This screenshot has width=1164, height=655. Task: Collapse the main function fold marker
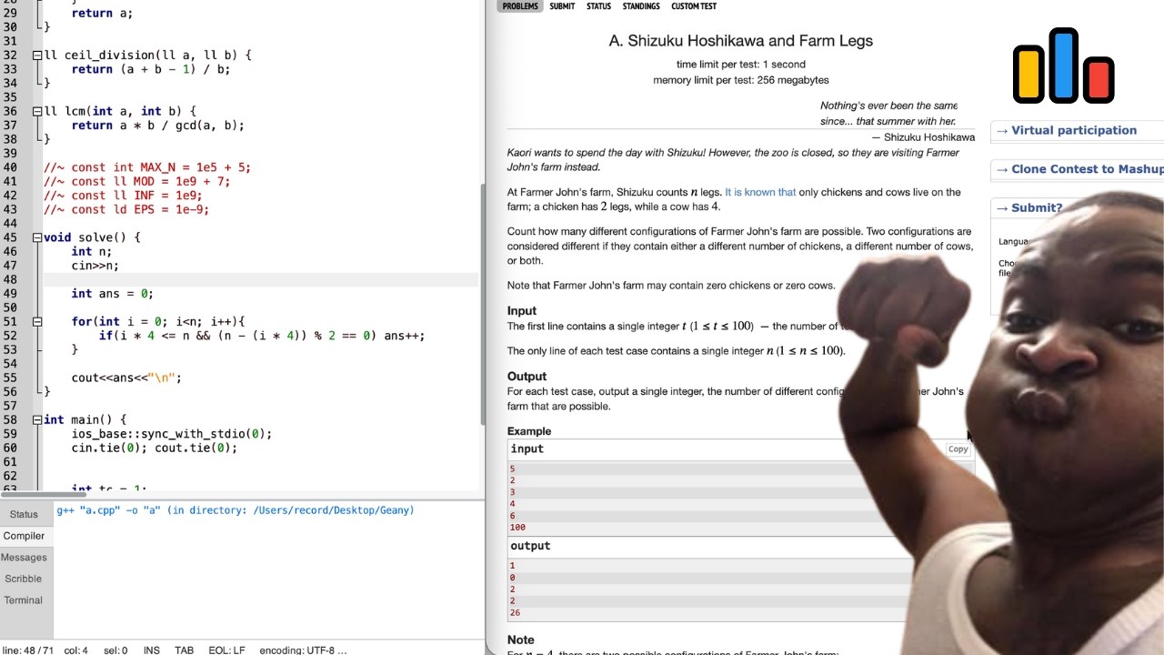coord(36,419)
